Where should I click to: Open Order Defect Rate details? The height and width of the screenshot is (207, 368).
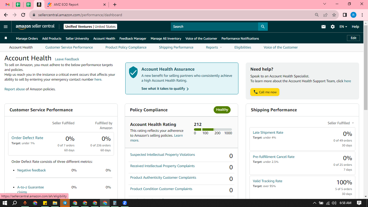pos(27,138)
